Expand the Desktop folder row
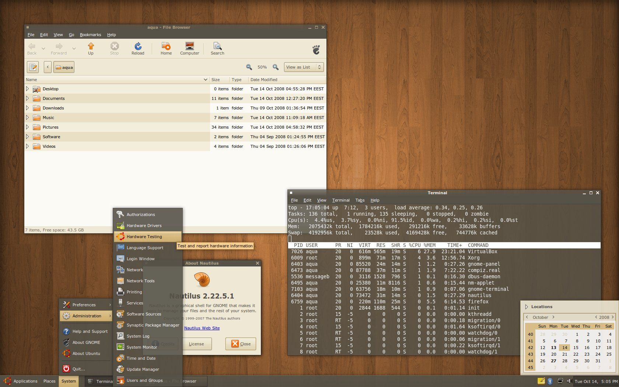This screenshot has height=387, width=619. pyautogui.click(x=27, y=89)
